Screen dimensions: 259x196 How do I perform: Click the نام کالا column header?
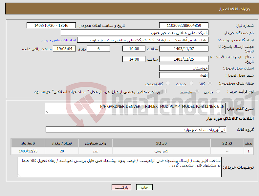162,143
